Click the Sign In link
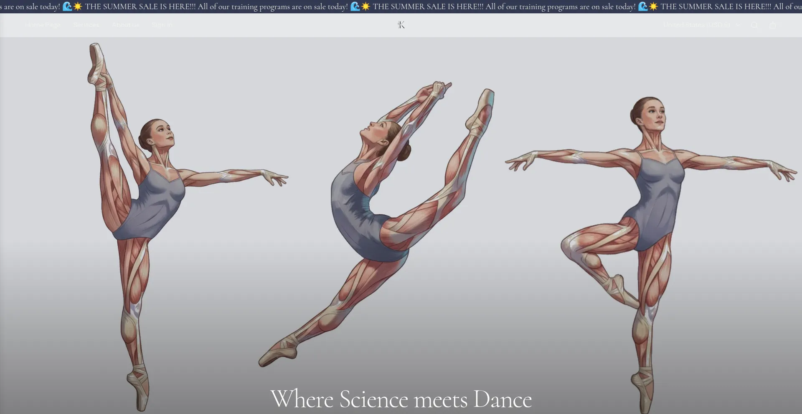Image resolution: width=802 pixels, height=414 pixels. pos(162,25)
